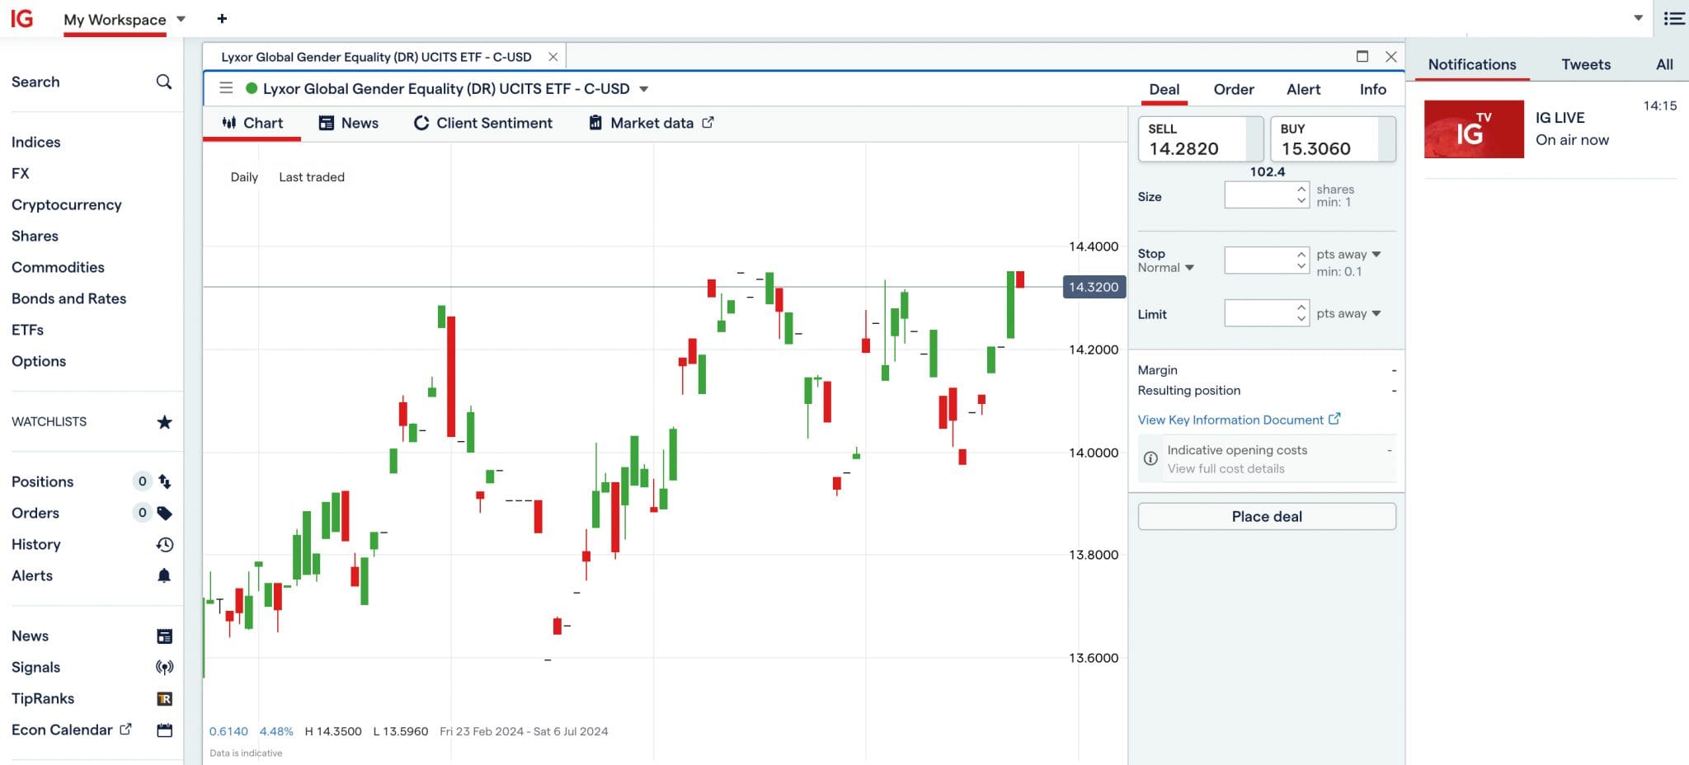Open View Key Information Document link

tap(1239, 420)
